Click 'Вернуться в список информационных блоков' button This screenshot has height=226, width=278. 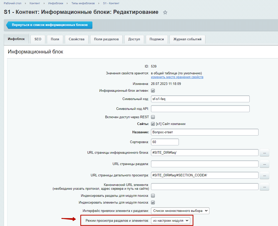[50, 25]
